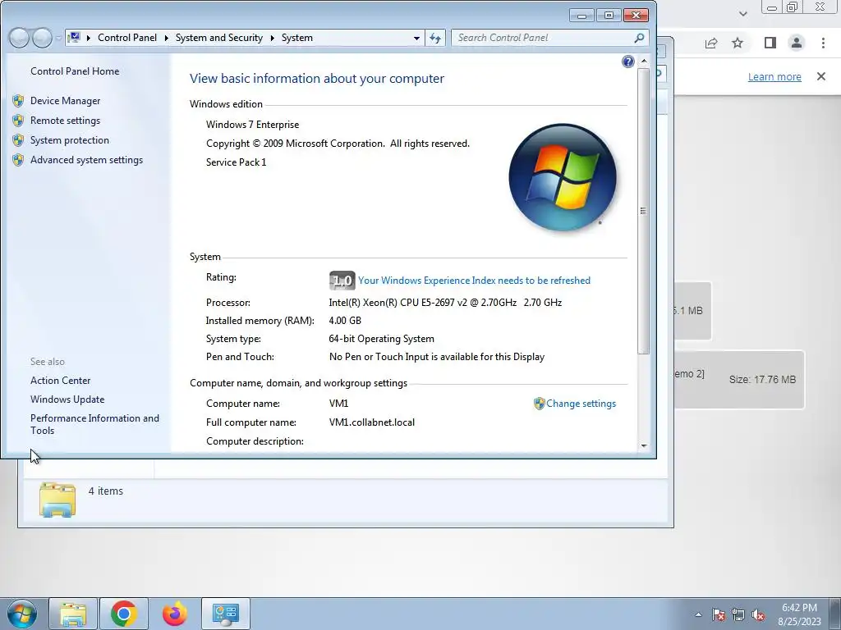Open Advanced system settings
The height and width of the screenshot is (630, 841).
[x=86, y=160]
